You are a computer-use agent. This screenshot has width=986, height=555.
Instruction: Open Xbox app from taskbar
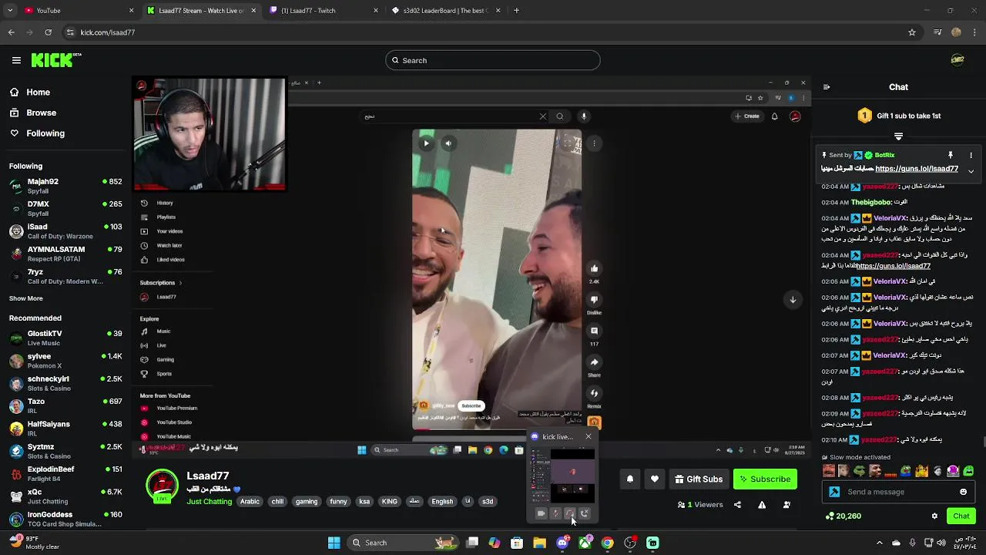[585, 543]
